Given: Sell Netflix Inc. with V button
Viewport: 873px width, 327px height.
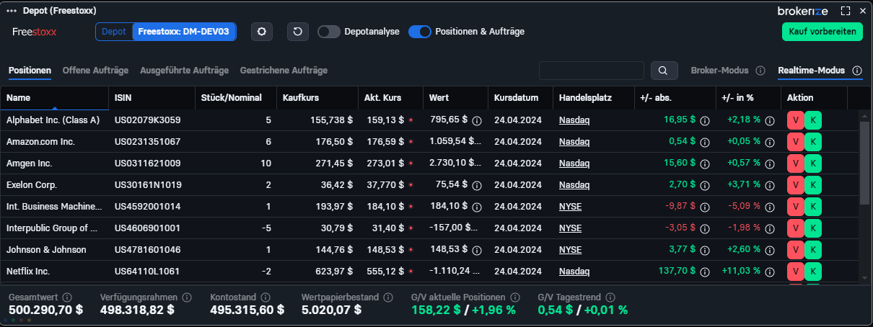Looking at the screenshot, I should (x=795, y=272).
